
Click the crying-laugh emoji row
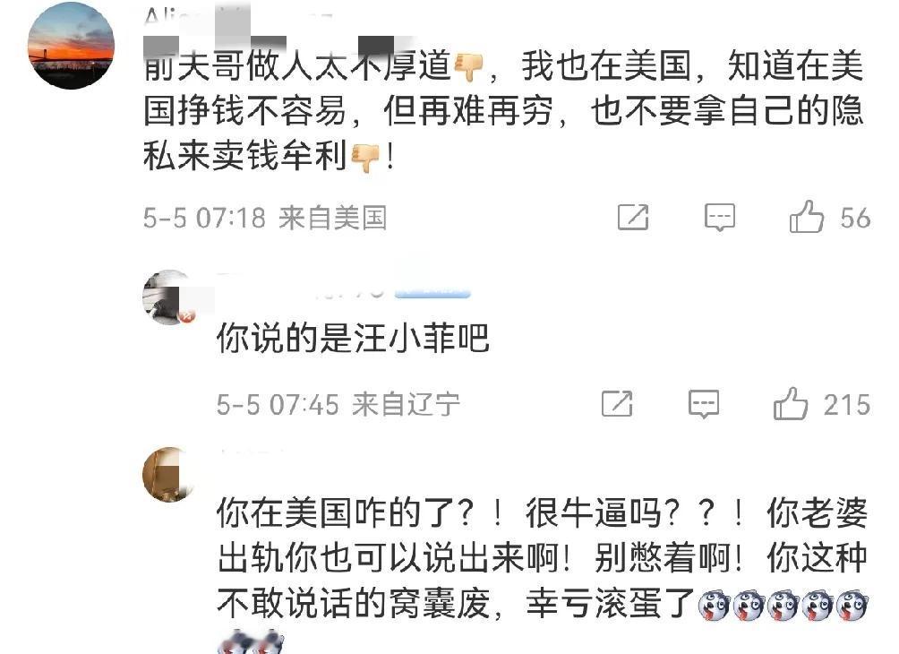[783, 607]
